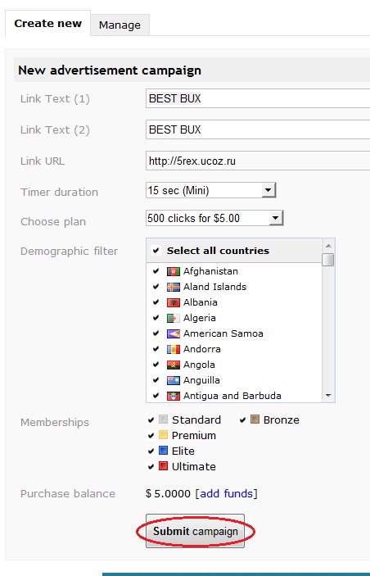The image size is (370, 576).
Task: Open the Timer duration dropdown
Action: coord(210,190)
